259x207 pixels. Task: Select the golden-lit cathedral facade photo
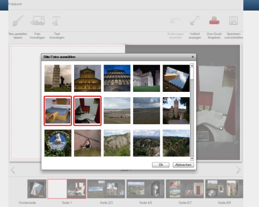coord(87,78)
